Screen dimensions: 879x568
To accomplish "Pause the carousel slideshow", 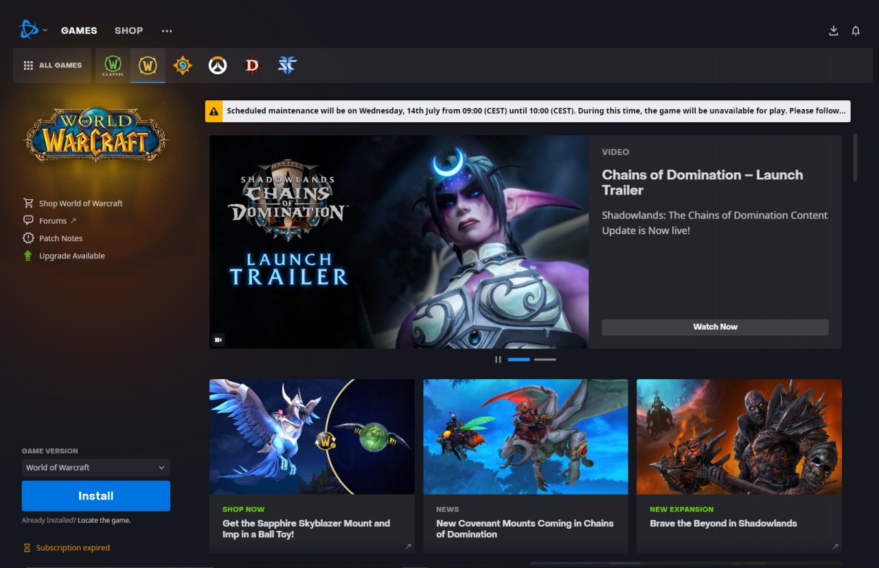I will (x=498, y=359).
